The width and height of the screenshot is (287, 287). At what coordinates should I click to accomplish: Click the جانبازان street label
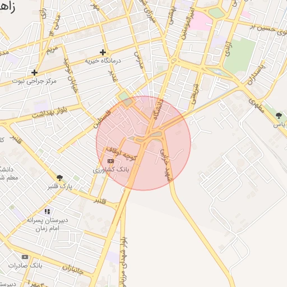click(73, 270)
